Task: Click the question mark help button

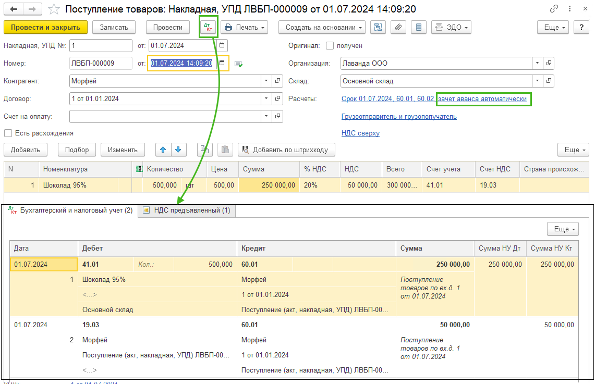Action: click(581, 27)
